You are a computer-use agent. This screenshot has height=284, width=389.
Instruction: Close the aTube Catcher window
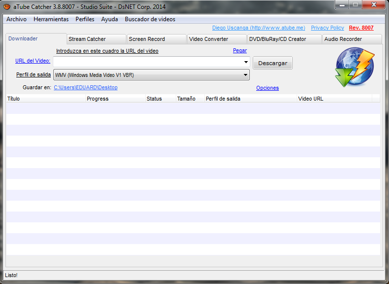click(374, 5)
